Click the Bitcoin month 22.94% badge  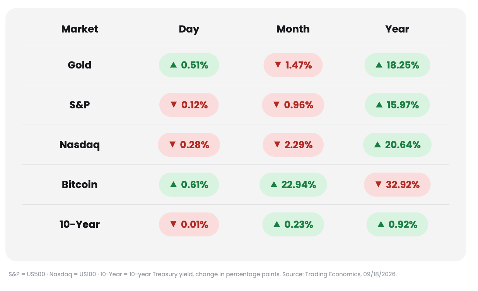pos(293,185)
